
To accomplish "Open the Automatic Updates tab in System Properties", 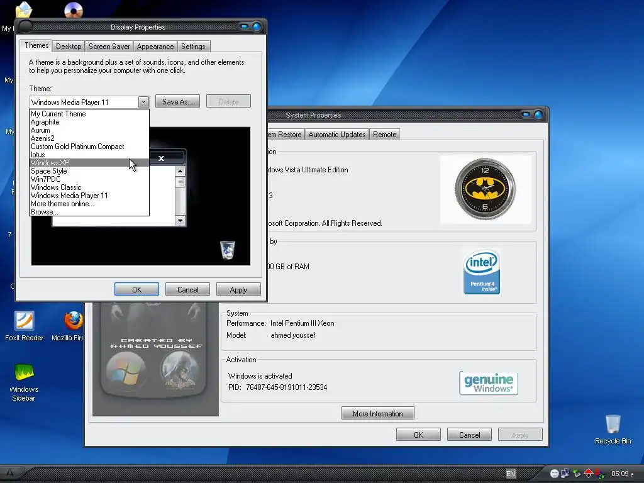I will click(x=337, y=135).
